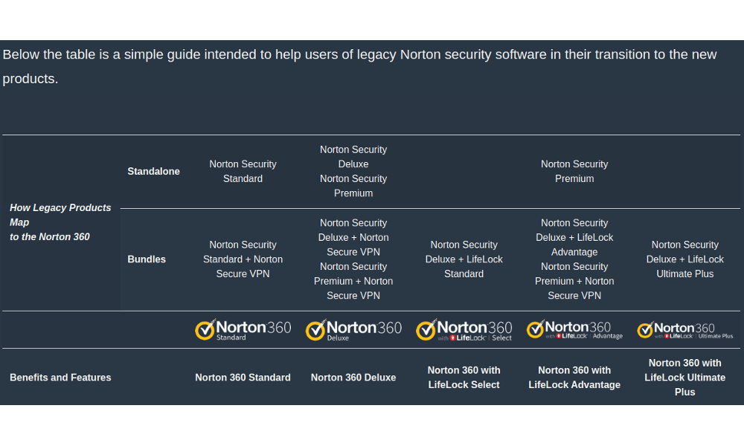The height and width of the screenshot is (446, 744).
Task: Select "Norton Security Standard + Norton Secure VPN"
Action: click(243, 259)
